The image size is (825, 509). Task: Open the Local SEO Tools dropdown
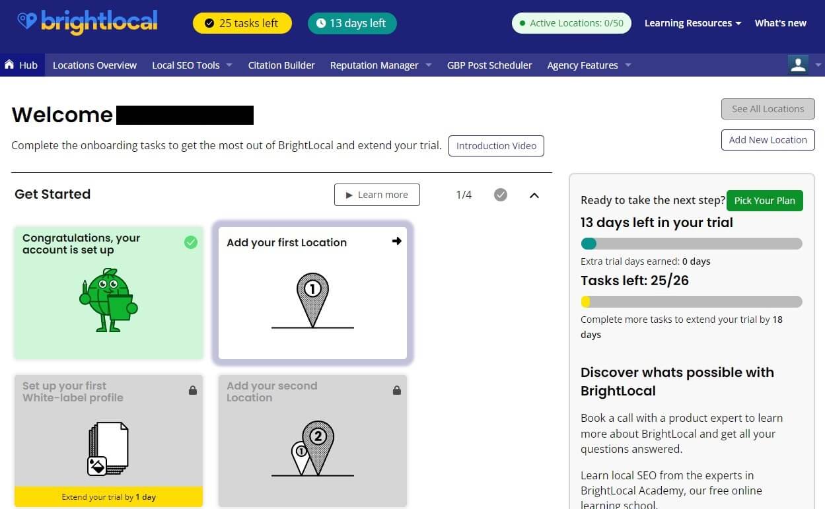point(192,65)
